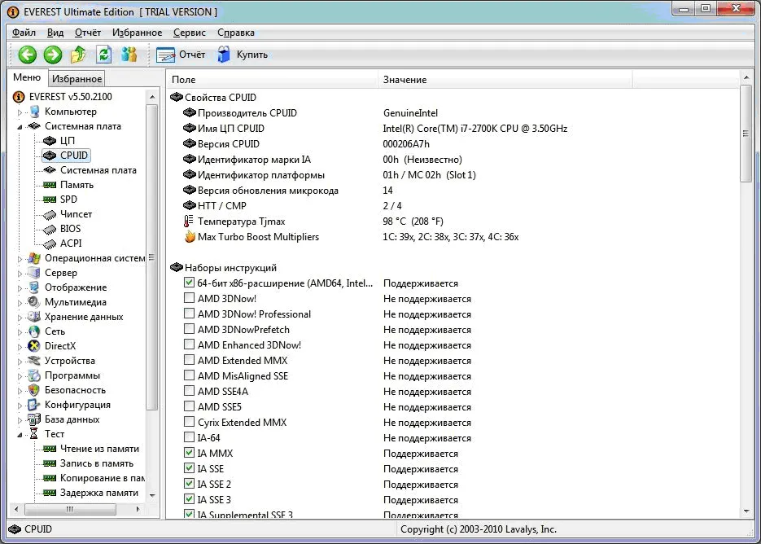The width and height of the screenshot is (761, 544).
Task: Click the users icon in the toolbar
Action: tap(129, 55)
